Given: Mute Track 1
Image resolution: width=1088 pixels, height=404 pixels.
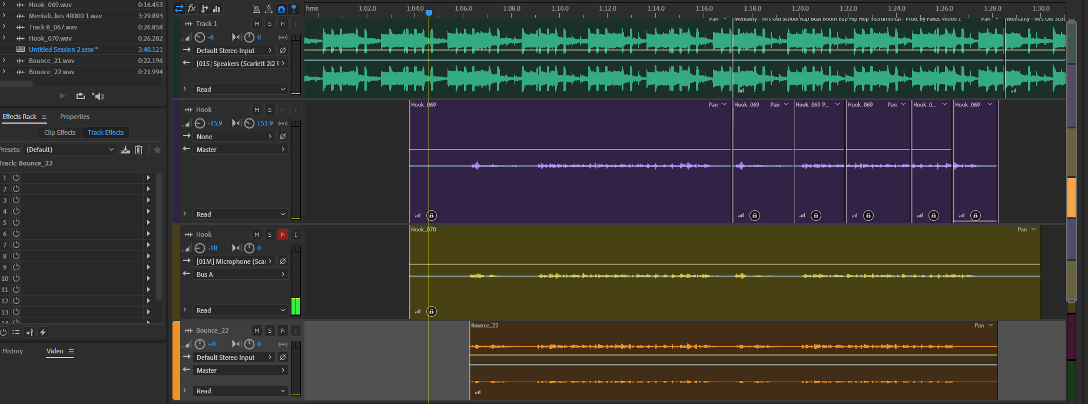Looking at the screenshot, I should point(257,24).
